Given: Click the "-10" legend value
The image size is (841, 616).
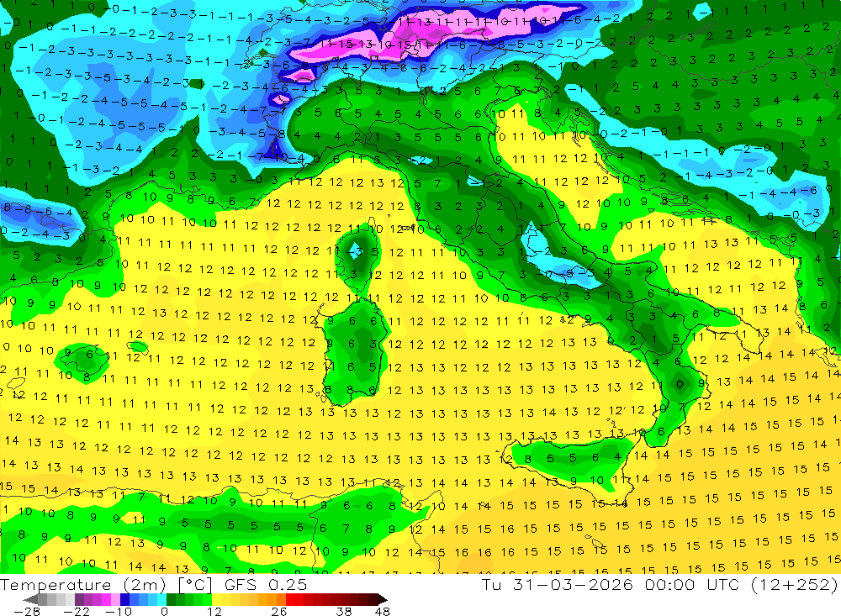Looking at the screenshot, I should (119, 611).
